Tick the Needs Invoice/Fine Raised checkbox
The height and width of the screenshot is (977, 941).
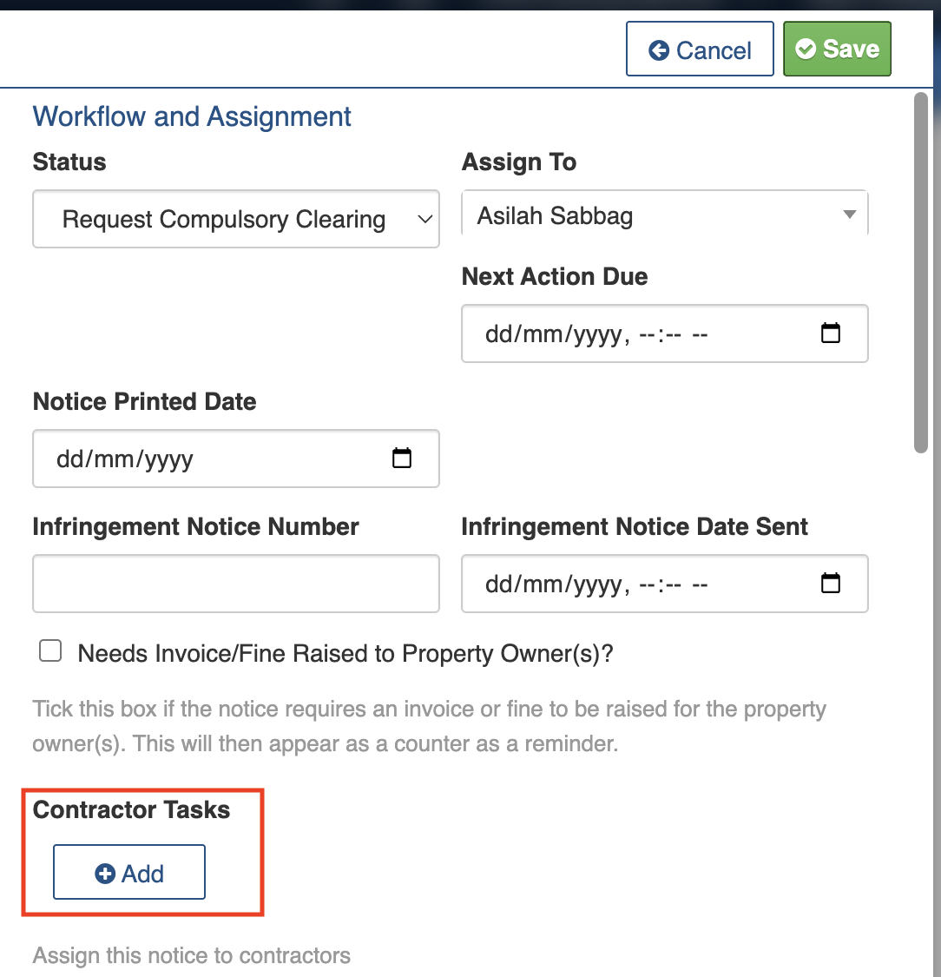pyautogui.click(x=50, y=651)
